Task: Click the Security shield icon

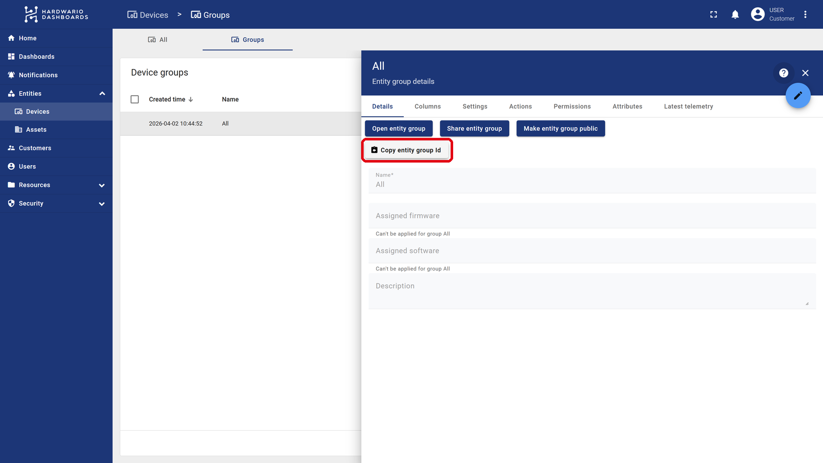Action: (x=11, y=203)
